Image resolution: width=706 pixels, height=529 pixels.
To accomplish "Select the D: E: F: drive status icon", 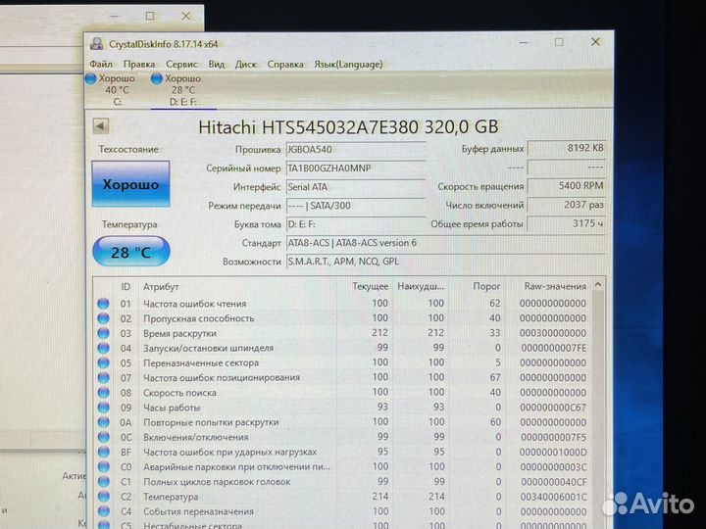I will 157,78.
